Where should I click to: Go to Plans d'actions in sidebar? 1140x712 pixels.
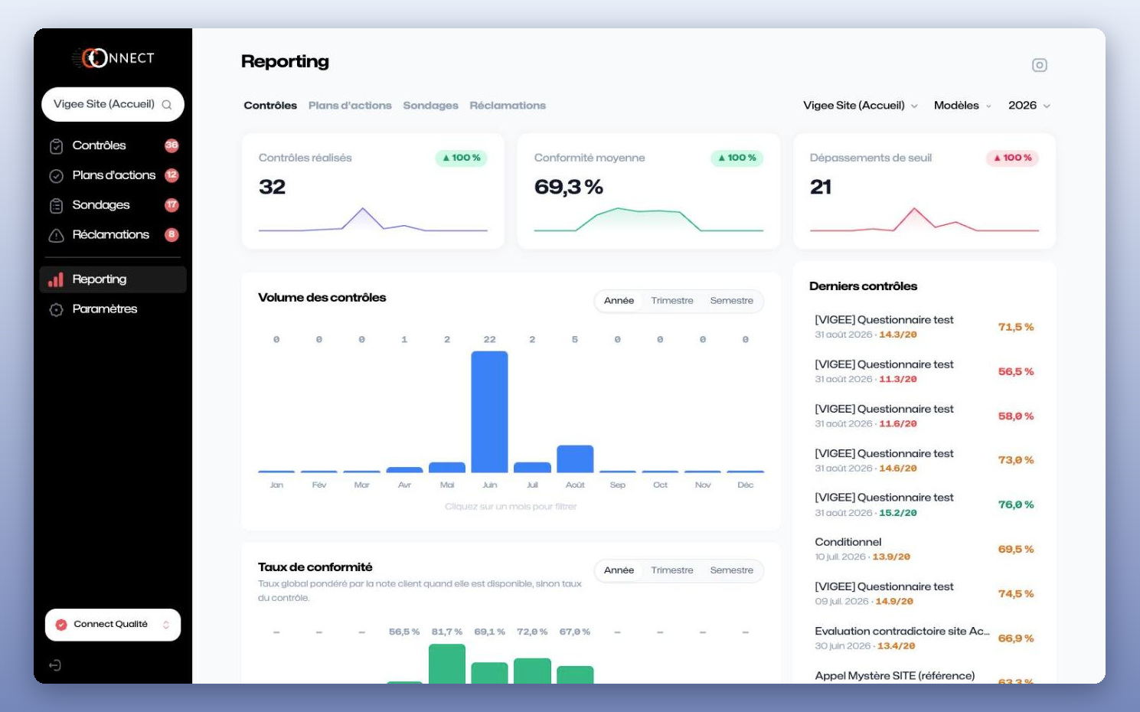point(113,175)
